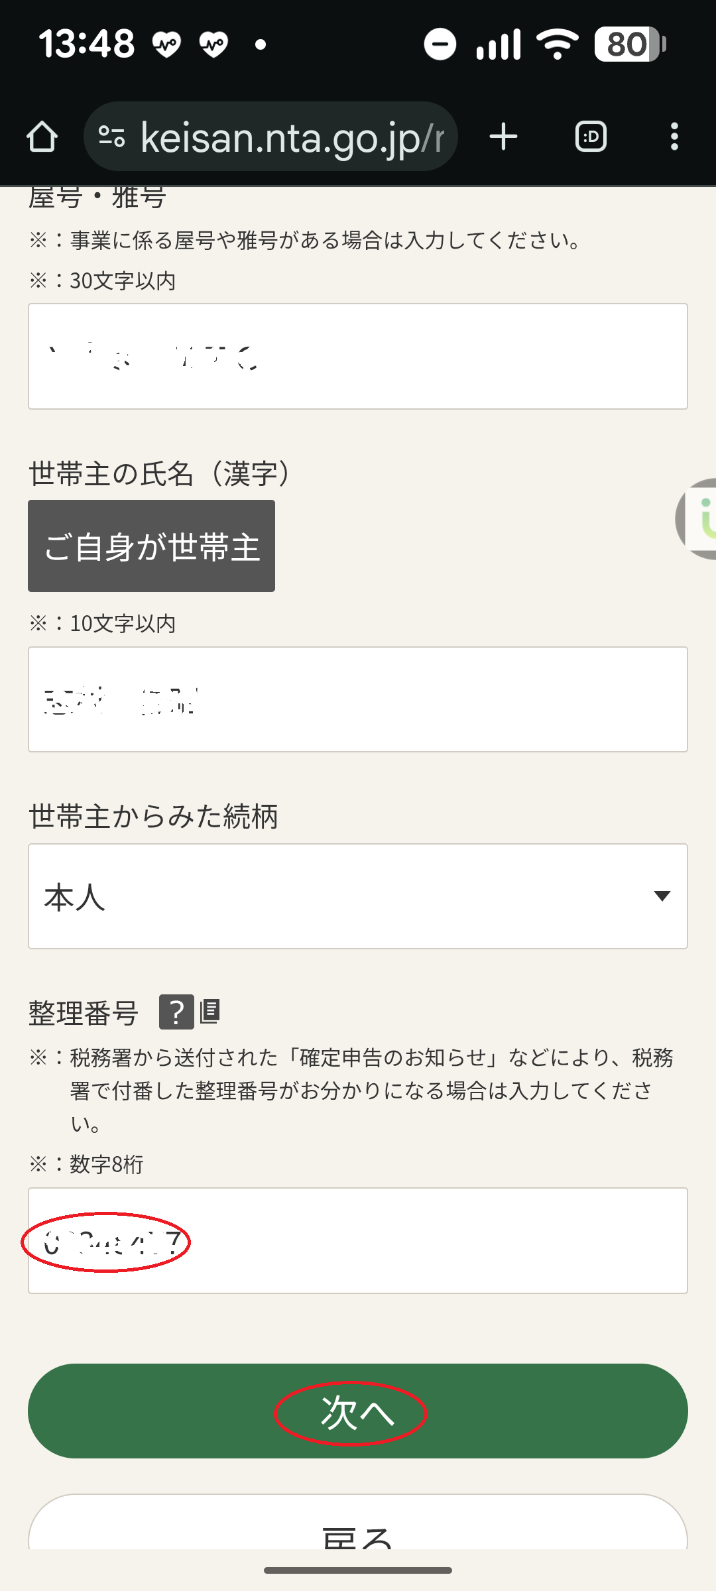Tap the Wi-Fi status icon
Viewport: 716px width, 1591px height.
(558, 44)
